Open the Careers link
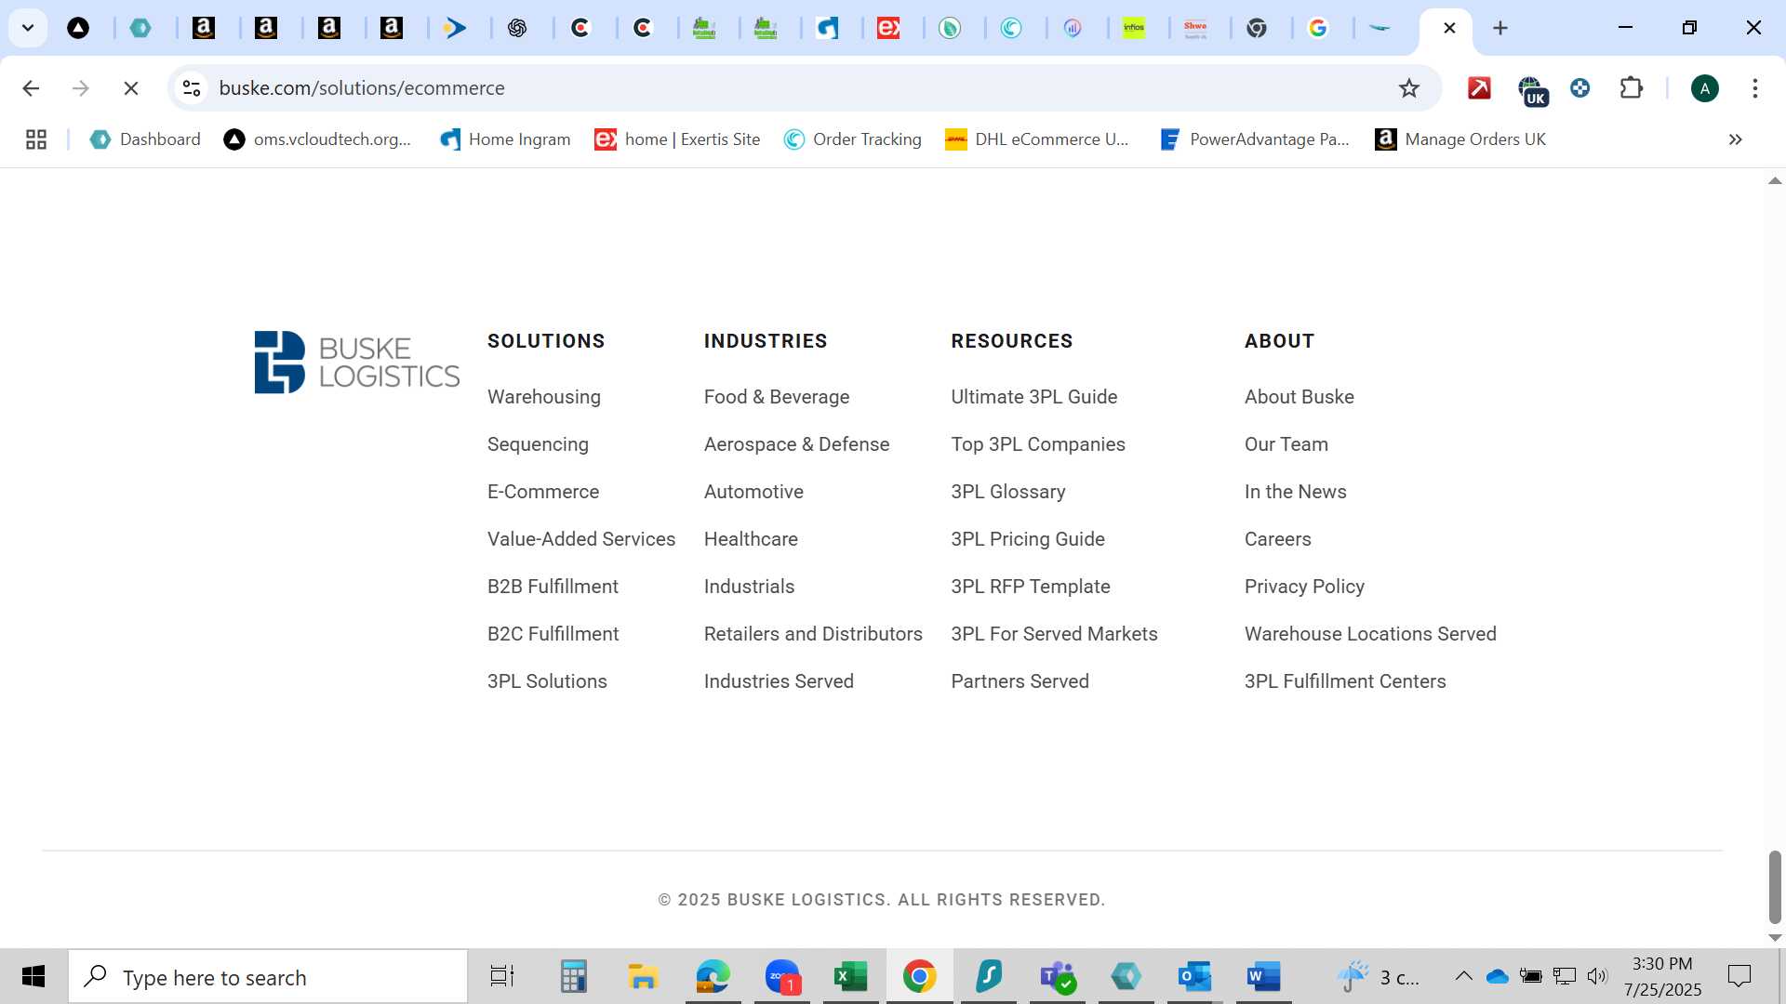 (x=1278, y=539)
